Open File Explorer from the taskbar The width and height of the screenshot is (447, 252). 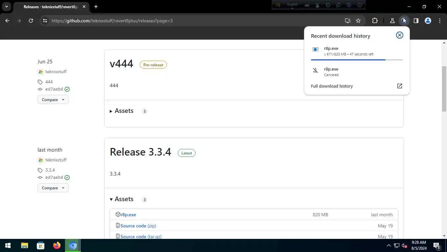[25, 245]
